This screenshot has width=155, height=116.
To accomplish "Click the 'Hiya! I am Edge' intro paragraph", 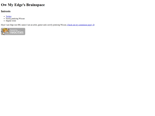I will [48, 25].
